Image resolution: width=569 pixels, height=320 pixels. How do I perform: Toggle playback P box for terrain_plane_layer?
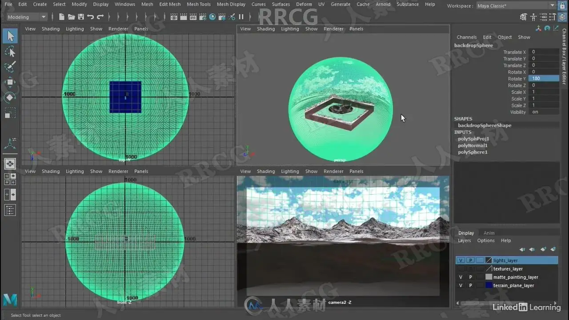coord(470,286)
